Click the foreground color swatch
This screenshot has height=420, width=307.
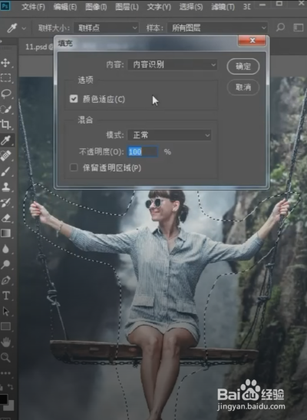4,399
